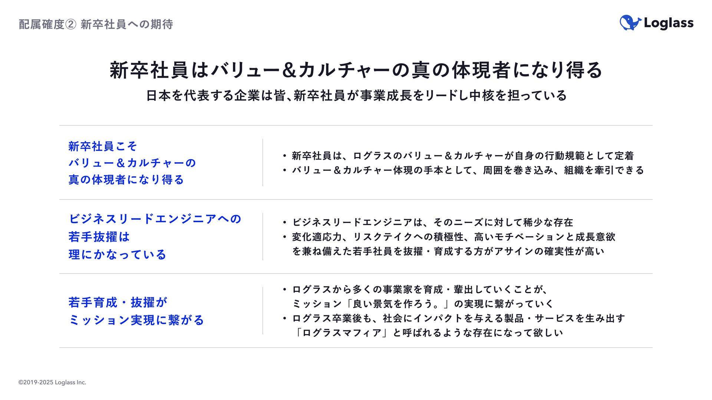Select the blue heading 若手育成・抜擢が
This screenshot has height=400, width=712.
click(x=118, y=302)
